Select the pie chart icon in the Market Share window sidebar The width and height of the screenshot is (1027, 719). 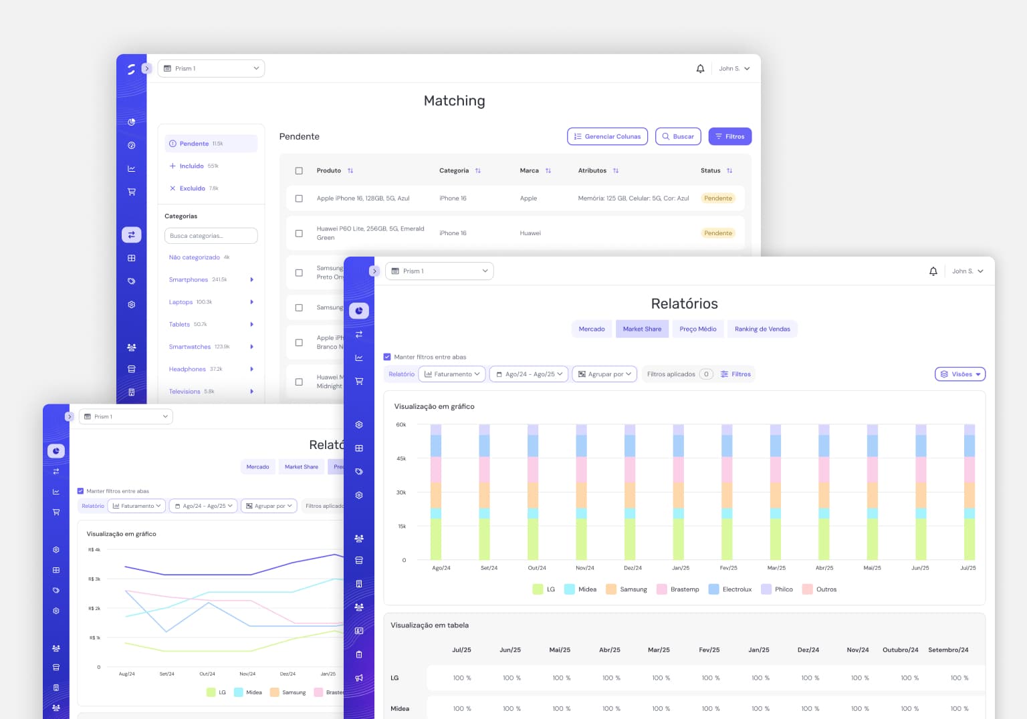tap(359, 311)
